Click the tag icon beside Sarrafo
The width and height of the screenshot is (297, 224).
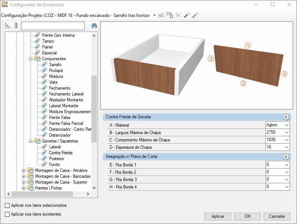(44, 65)
